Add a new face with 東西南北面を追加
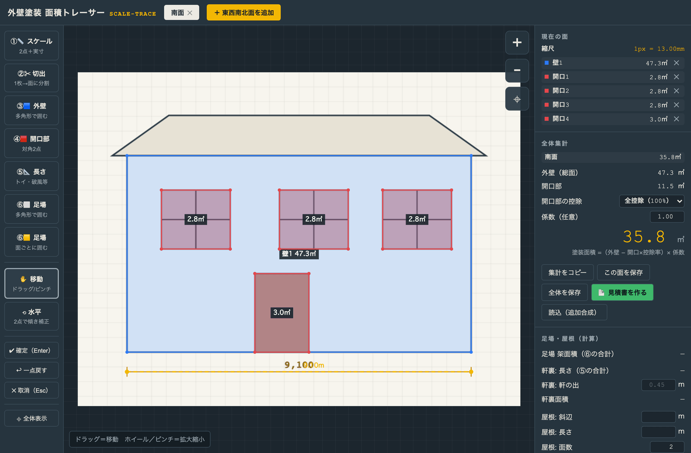The height and width of the screenshot is (453, 691). click(x=244, y=13)
